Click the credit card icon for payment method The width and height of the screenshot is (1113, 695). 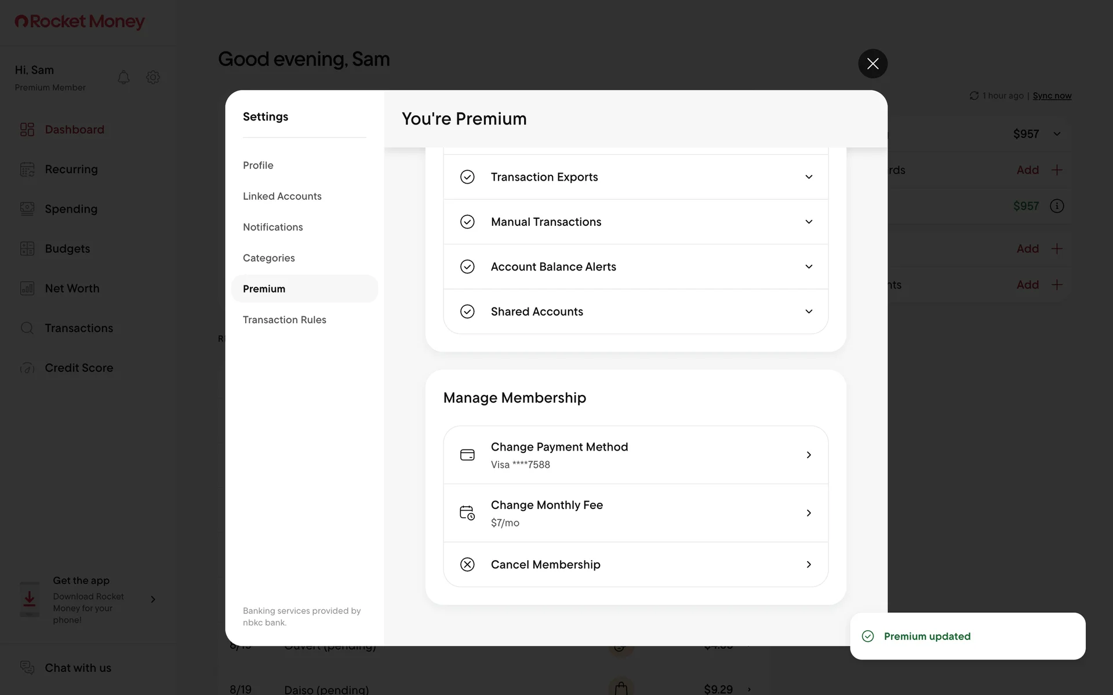point(467,455)
